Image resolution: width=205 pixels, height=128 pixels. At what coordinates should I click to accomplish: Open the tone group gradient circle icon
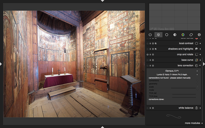175,35
